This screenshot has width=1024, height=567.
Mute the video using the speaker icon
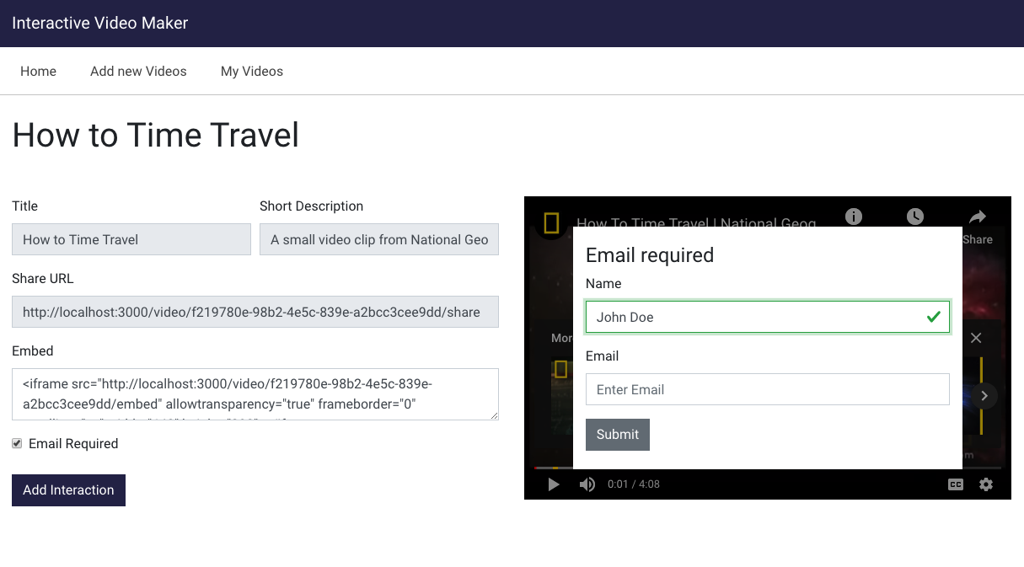(587, 484)
